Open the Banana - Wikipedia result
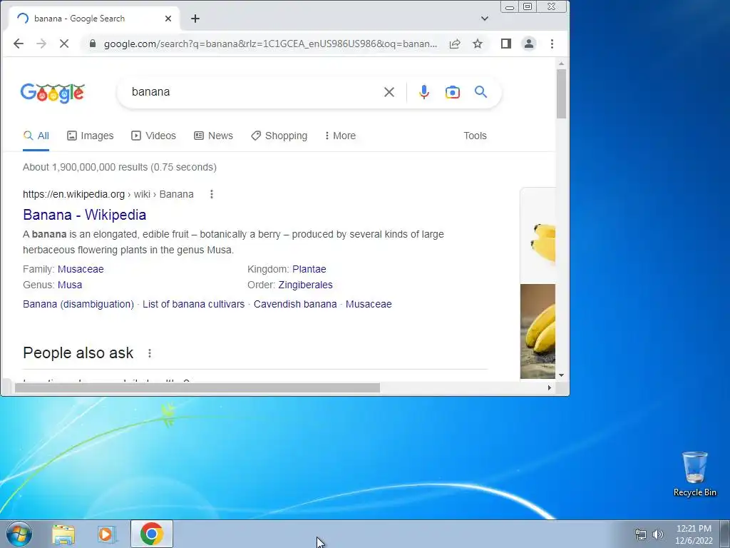The width and height of the screenshot is (730, 548). click(x=85, y=215)
